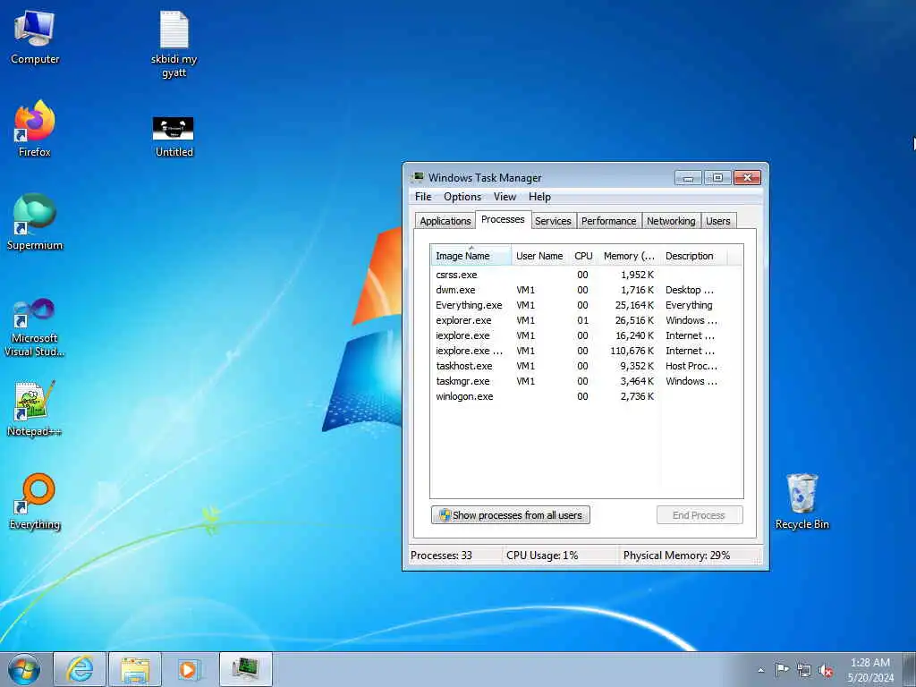Viewport: 916px width, 687px height.
Task: Launch Internet Explorer from the taskbar
Action: [x=80, y=669]
